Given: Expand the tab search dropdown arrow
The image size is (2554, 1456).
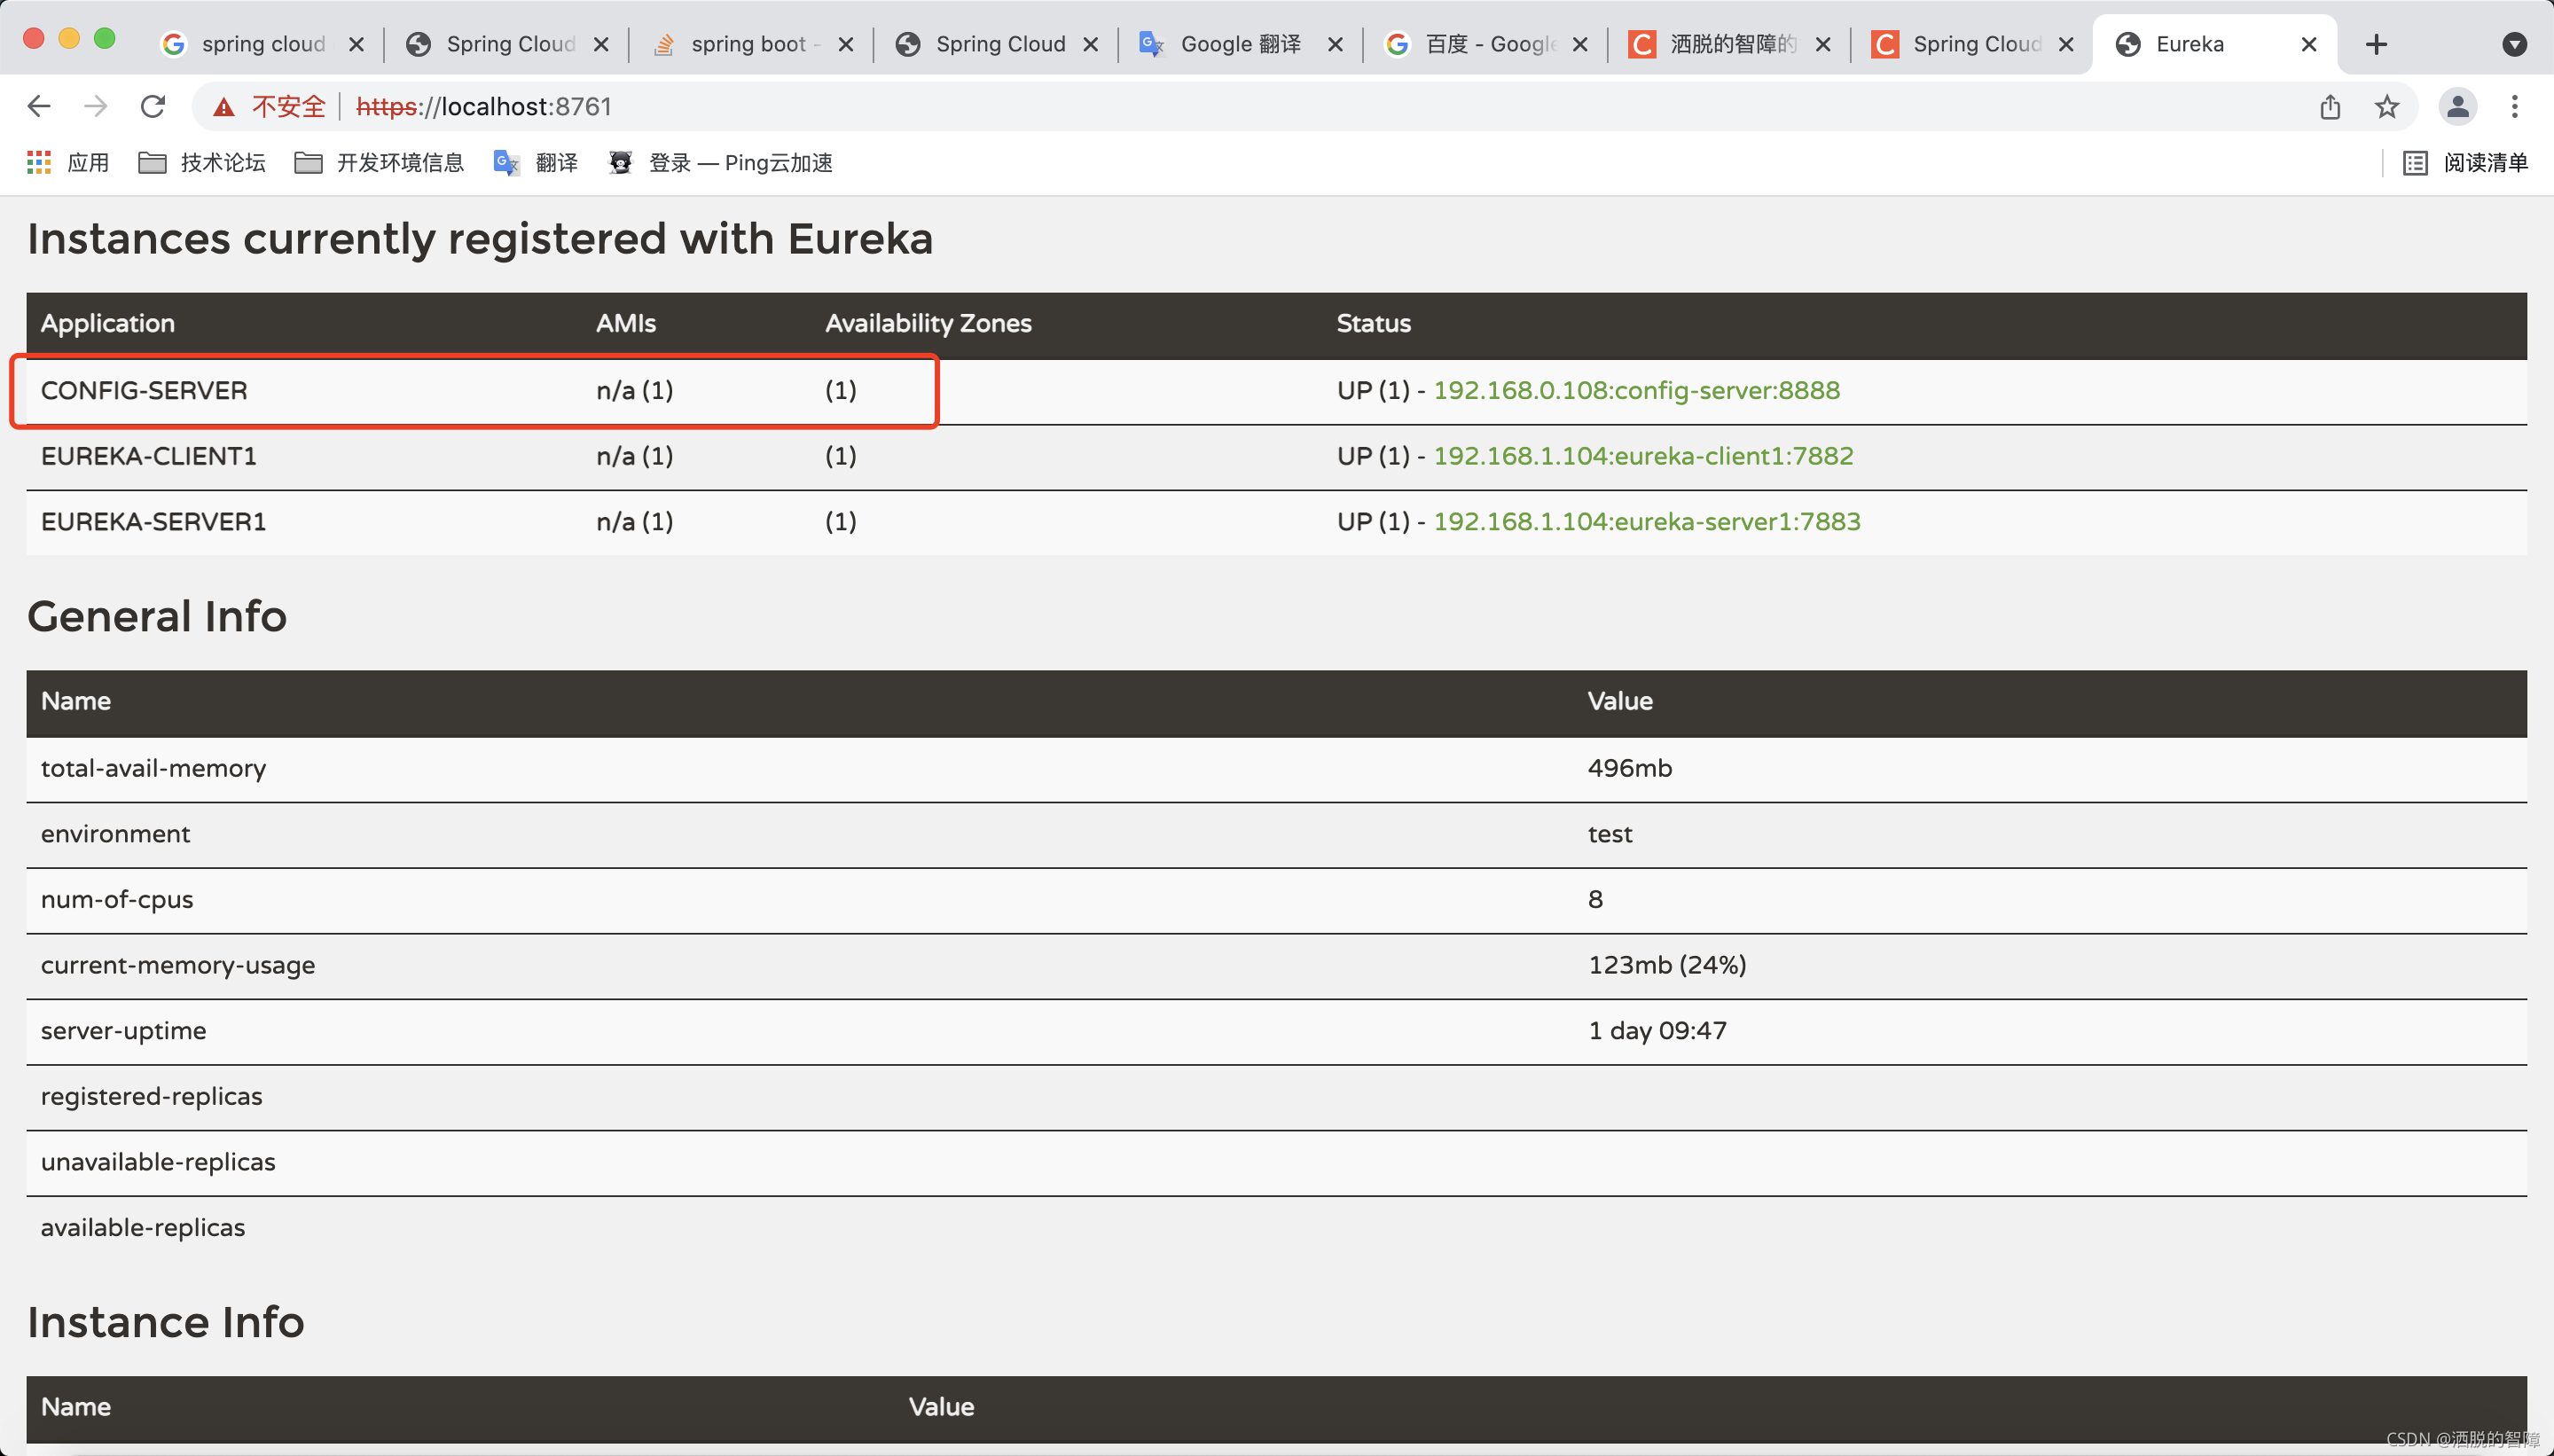Looking at the screenshot, I should coord(2514,44).
